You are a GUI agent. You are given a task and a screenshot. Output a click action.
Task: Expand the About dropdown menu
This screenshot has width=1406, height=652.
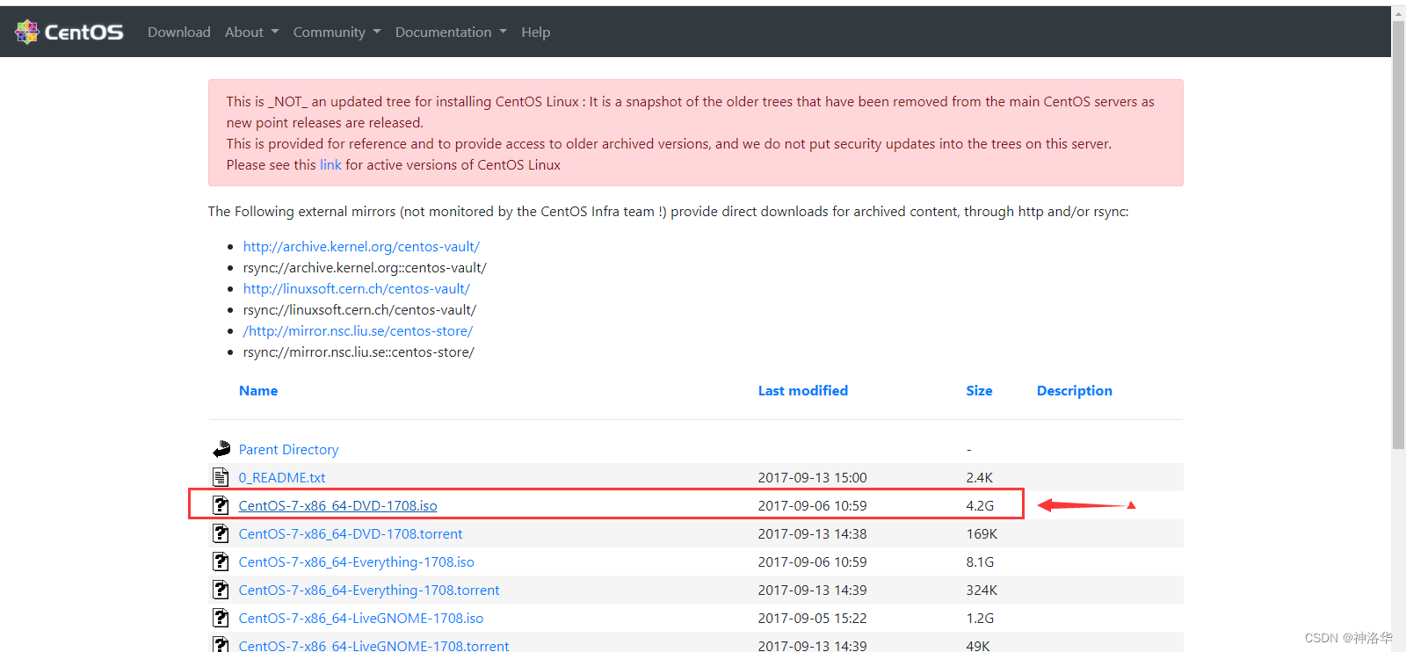point(251,32)
